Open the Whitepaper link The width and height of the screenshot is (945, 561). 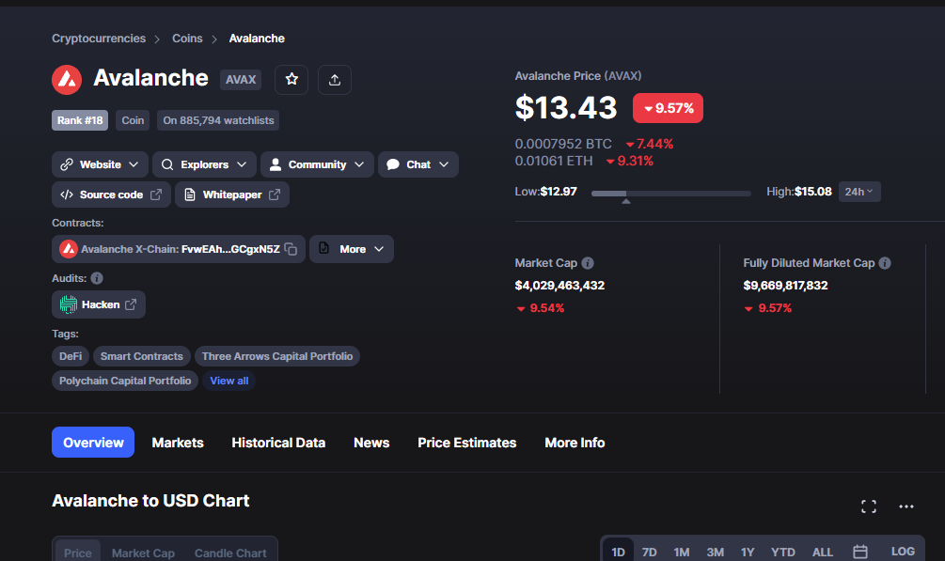(x=232, y=195)
